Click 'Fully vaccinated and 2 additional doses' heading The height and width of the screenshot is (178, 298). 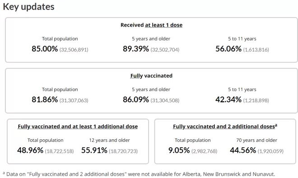click(224, 127)
